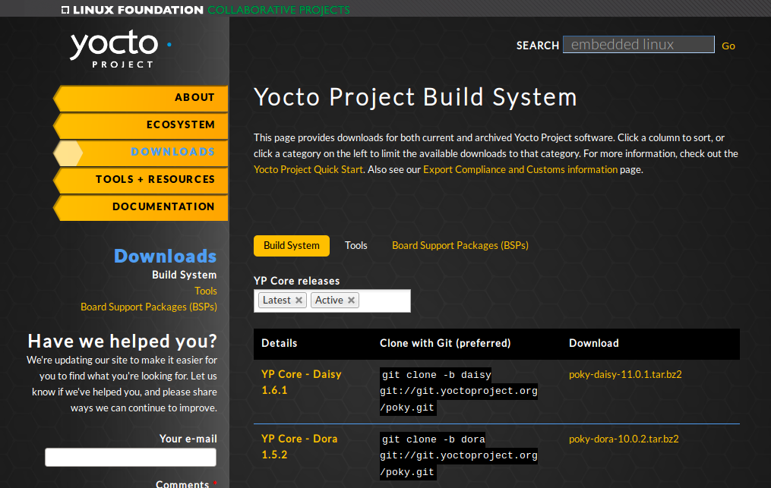Viewport: 771px width, 488px height.
Task: Open the About navigation menu
Action: point(194,97)
